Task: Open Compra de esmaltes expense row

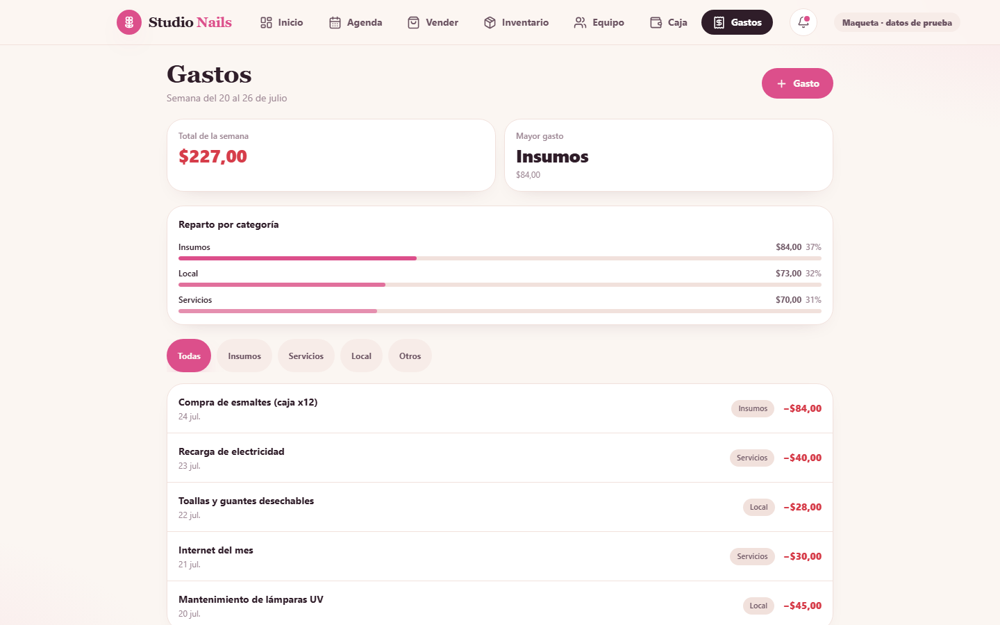Action: [x=500, y=408]
